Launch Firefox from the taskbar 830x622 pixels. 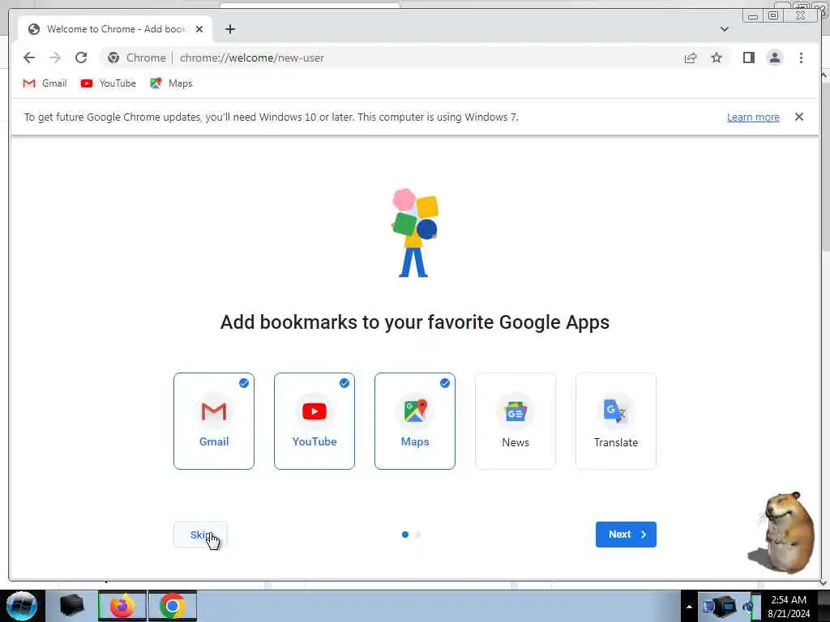pos(122,606)
